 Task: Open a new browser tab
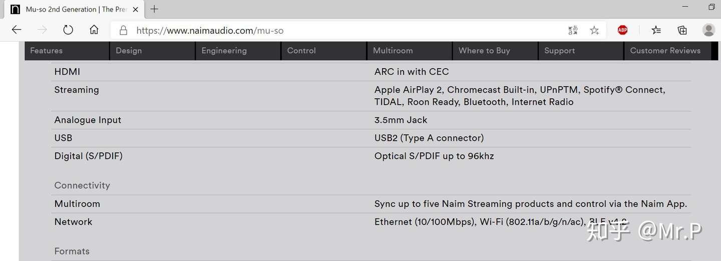[154, 9]
